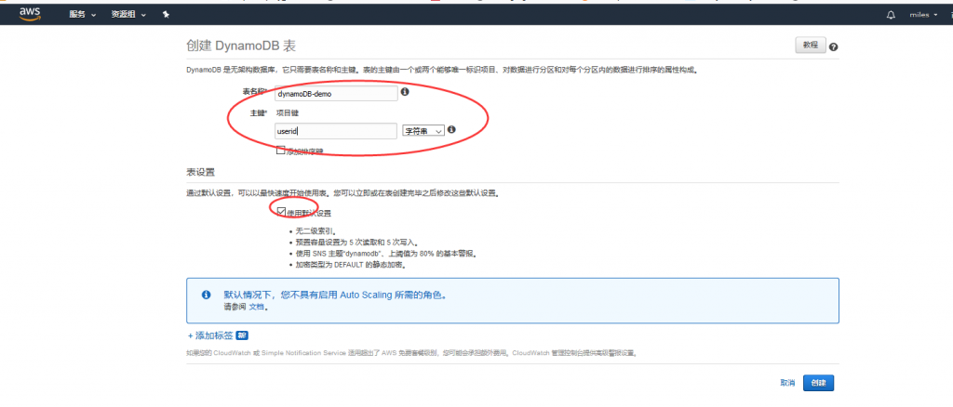This screenshot has width=953, height=407.
Task: Open the 文档 documentation link
Action: click(257, 307)
